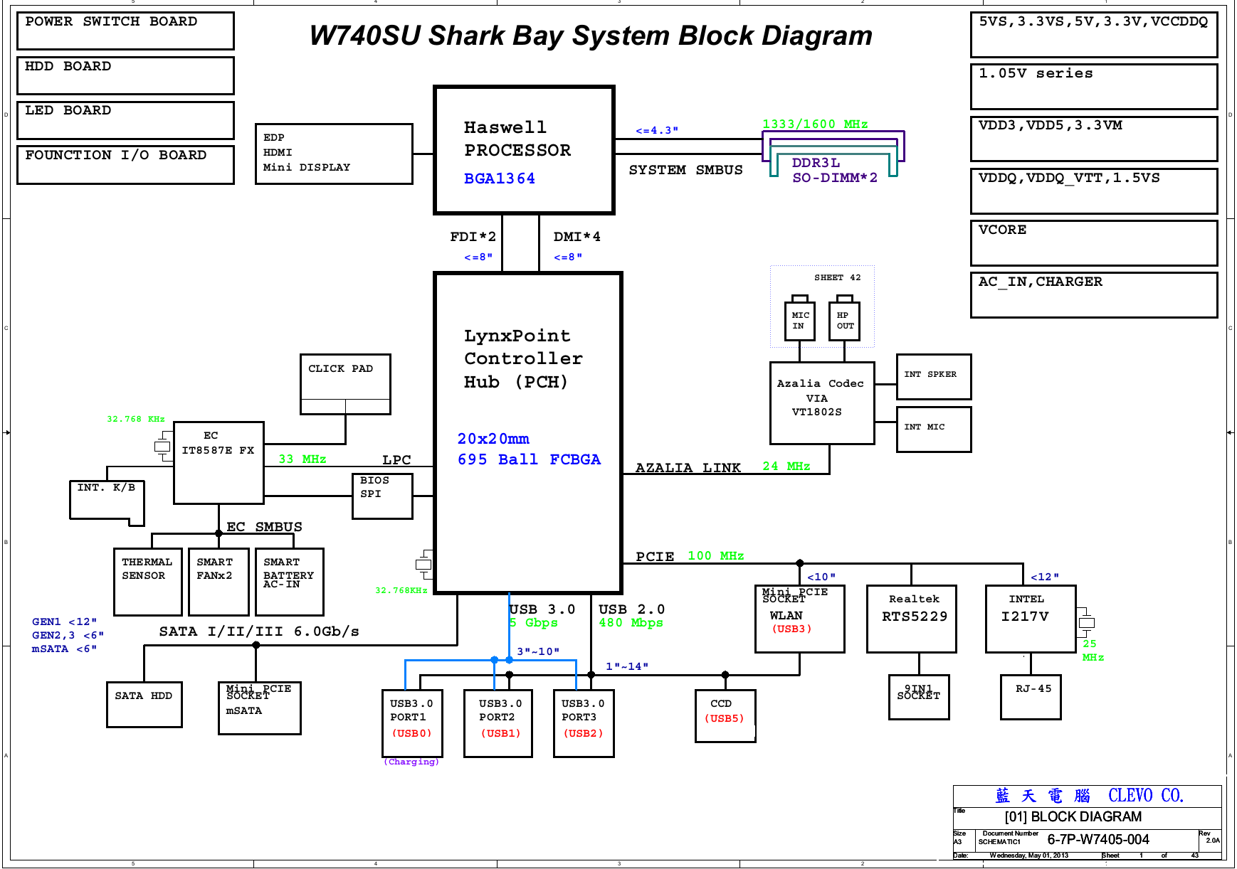Select the LED BOARD box

tap(125, 119)
